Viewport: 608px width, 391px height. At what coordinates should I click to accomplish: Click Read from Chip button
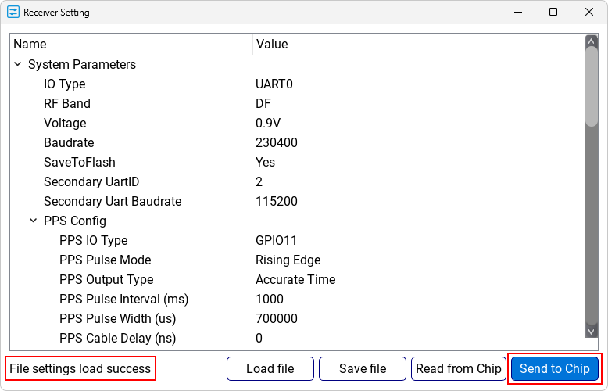pos(458,369)
